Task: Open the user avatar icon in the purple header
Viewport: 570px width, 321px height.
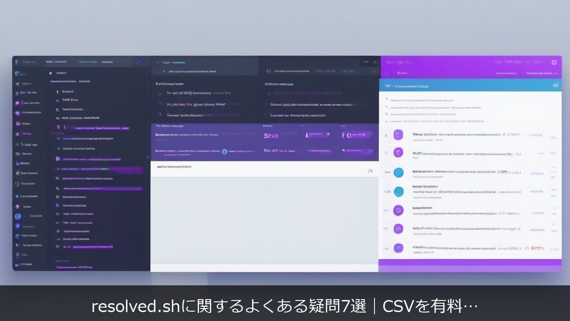Action: pyautogui.click(x=554, y=62)
